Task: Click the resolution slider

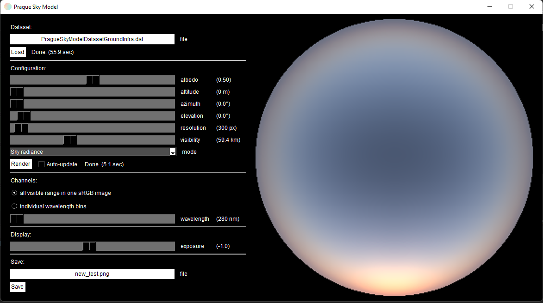Action: 21,128
